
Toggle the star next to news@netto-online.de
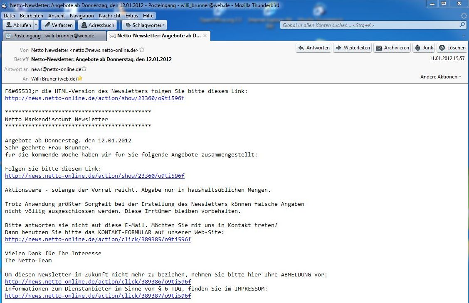84,68
